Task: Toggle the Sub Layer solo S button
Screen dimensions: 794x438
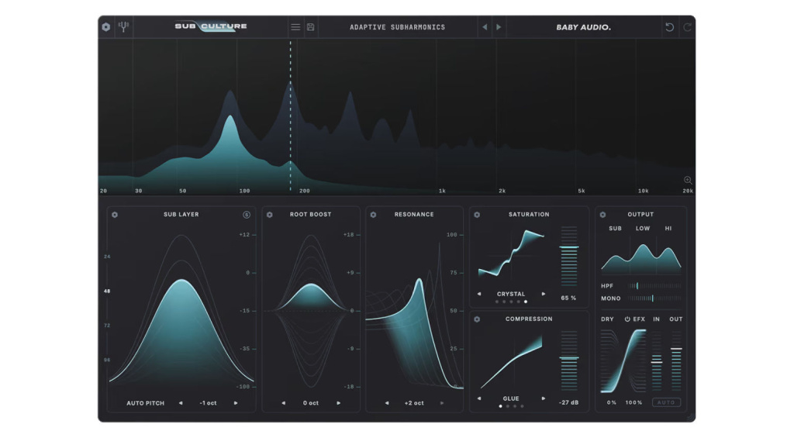Action: [247, 215]
